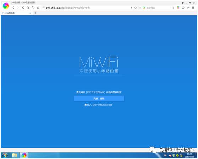Open the colorful extensions grid icon

178,7
